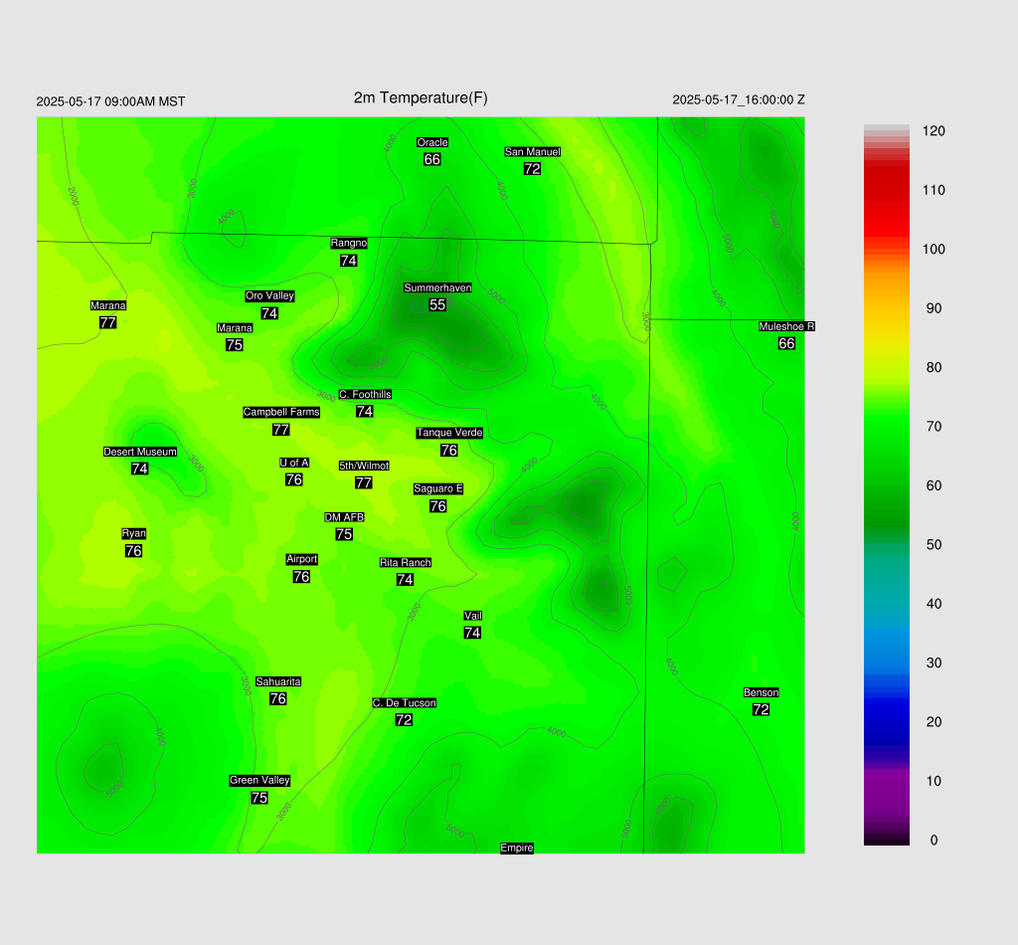Select the Campbell Farms station label
The width and height of the screenshot is (1018, 945).
(x=281, y=412)
